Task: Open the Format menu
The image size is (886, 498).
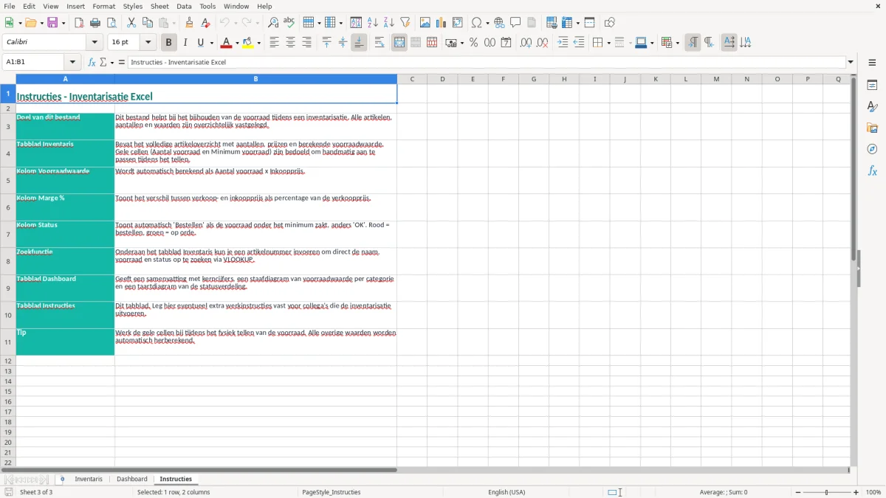Action: (x=104, y=6)
